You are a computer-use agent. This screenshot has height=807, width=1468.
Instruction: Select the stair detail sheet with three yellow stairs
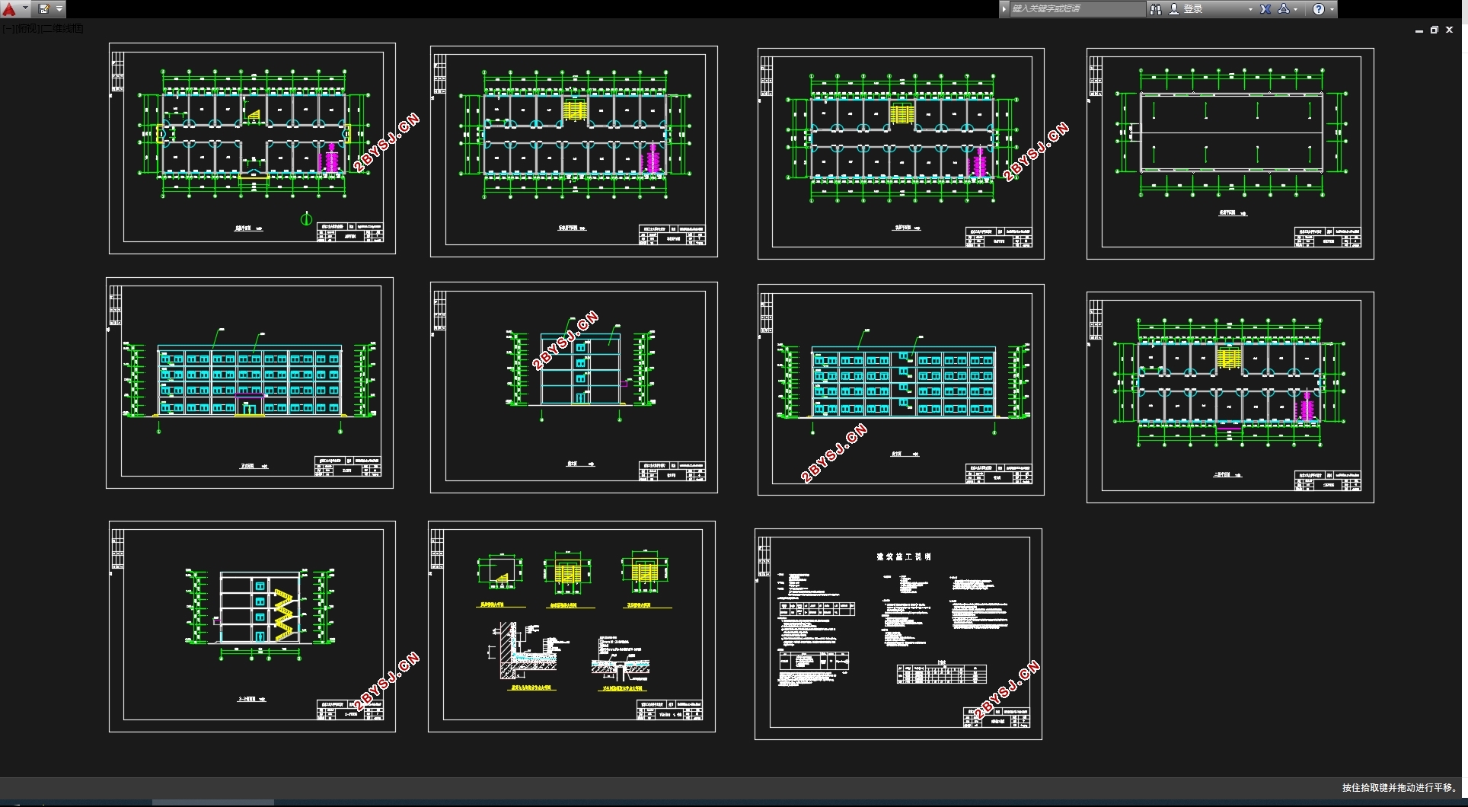[572, 627]
